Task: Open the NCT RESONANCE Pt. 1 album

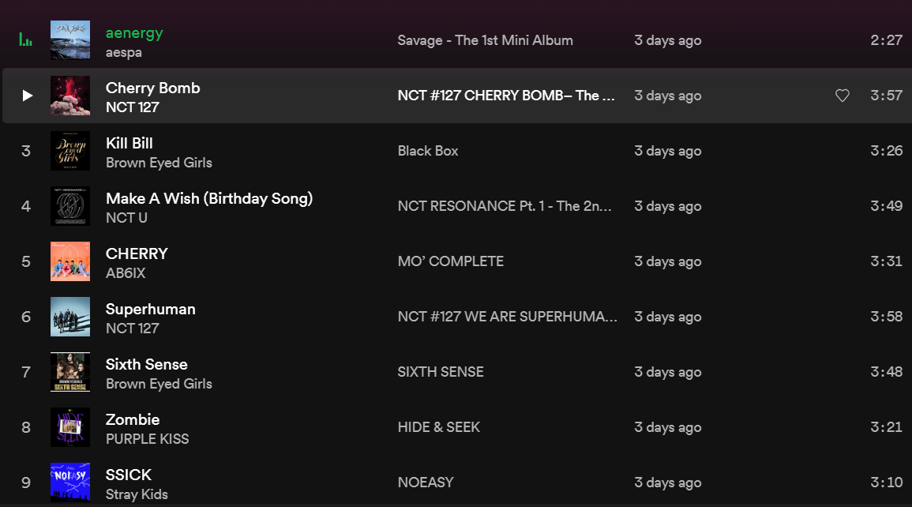Action: coord(505,206)
